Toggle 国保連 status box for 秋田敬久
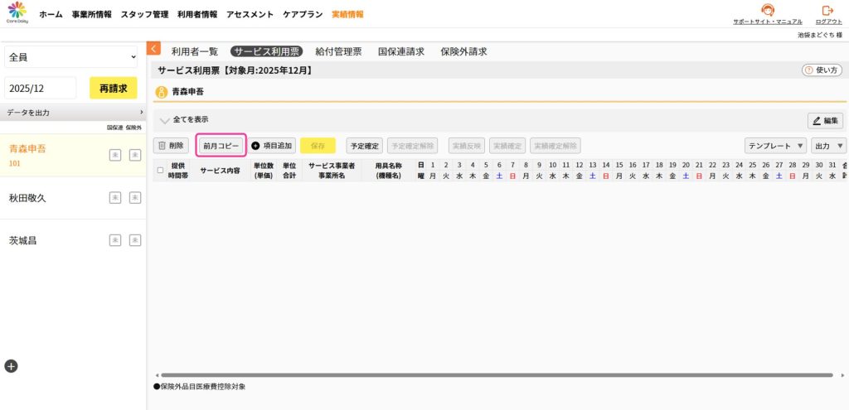Image resolution: width=849 pixels, height=410 pixels. [115, 198]
